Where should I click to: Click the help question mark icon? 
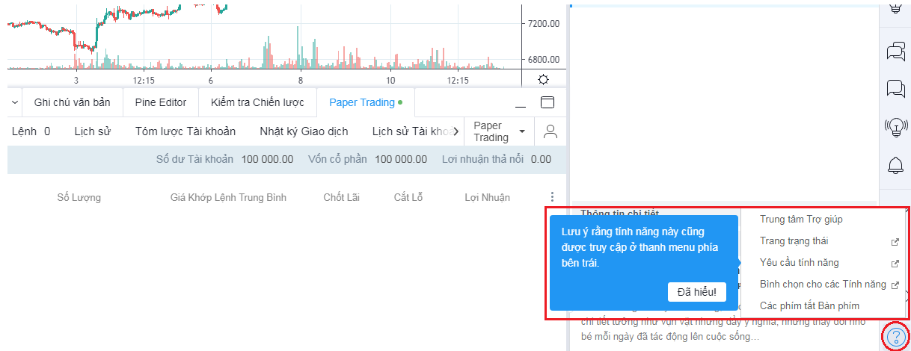[895, 336]
